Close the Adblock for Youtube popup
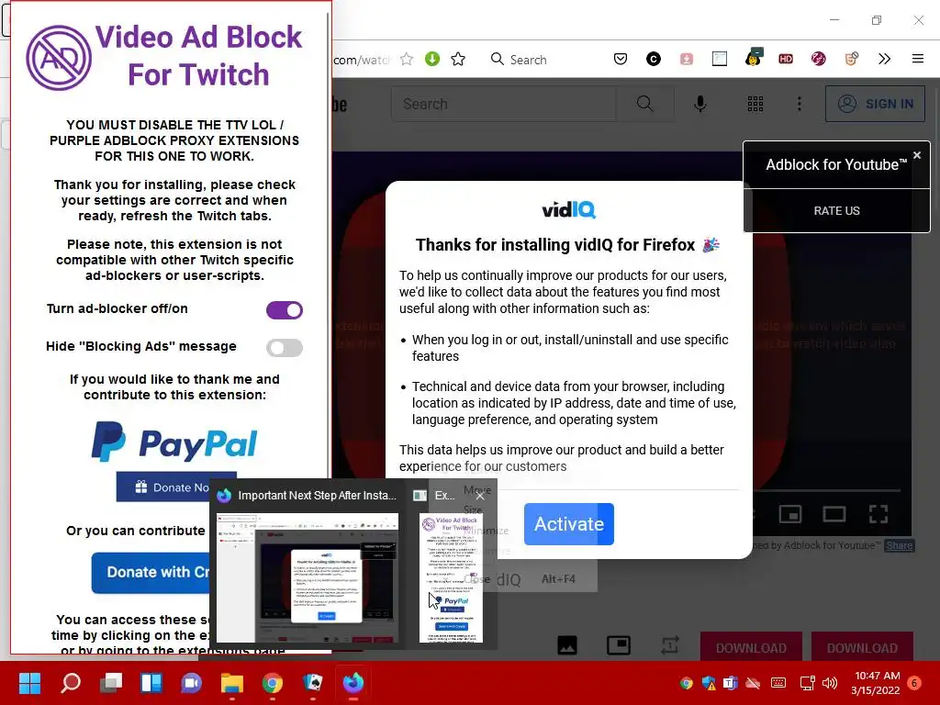The height and width of the screenshot is (705, 940). click(x=917, y=155)
